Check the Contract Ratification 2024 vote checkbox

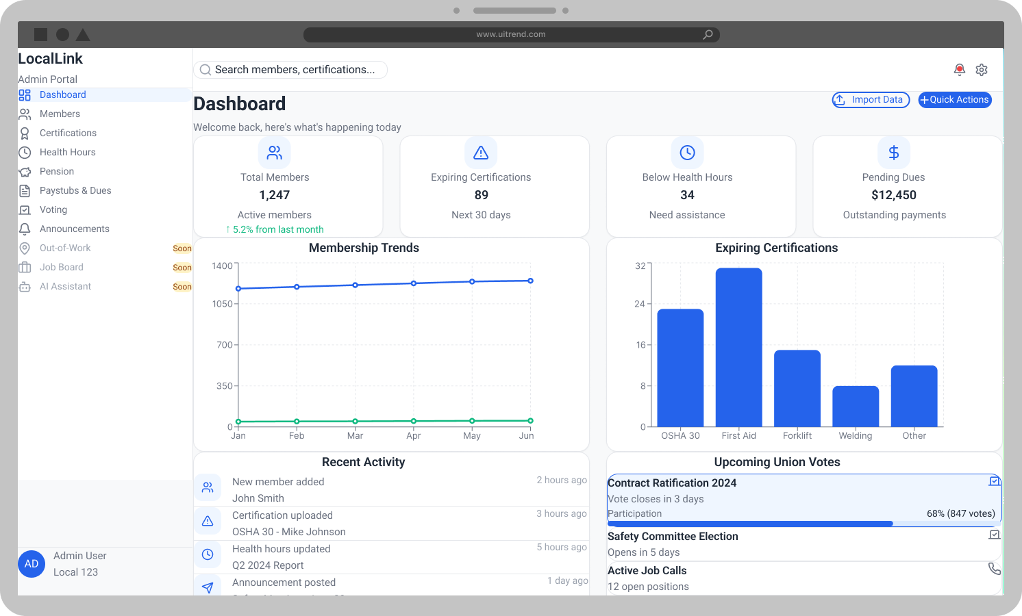[x=995, y=481]
